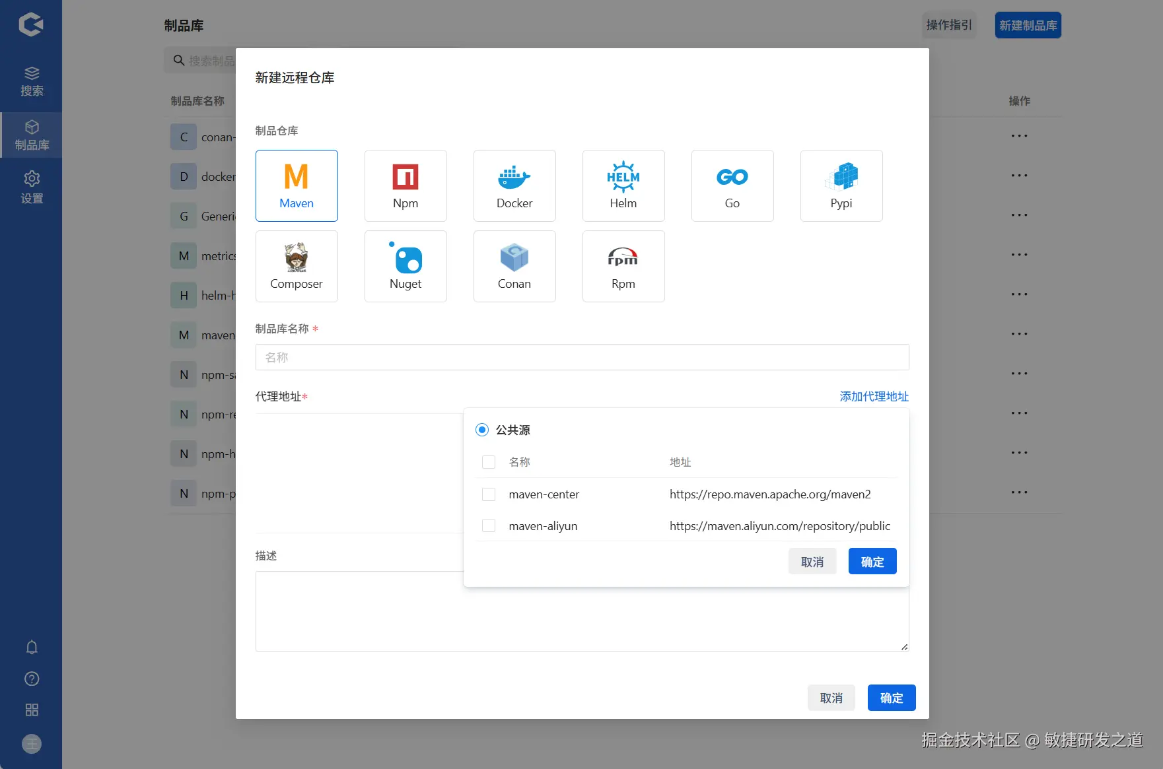
Task: Click the 描述 textarea resize handle
Action: [904, 647]
